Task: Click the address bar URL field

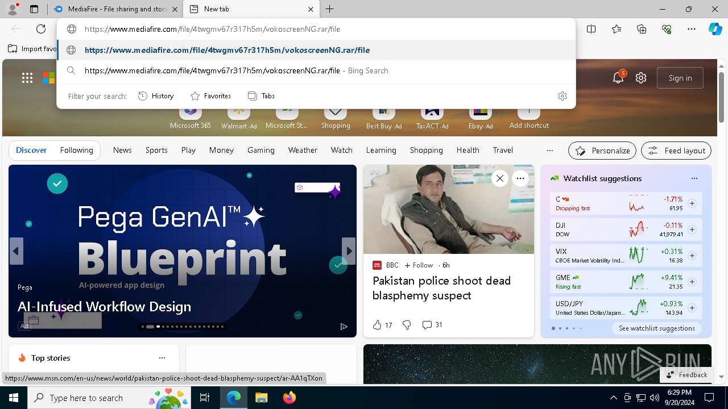Action: 317,29
